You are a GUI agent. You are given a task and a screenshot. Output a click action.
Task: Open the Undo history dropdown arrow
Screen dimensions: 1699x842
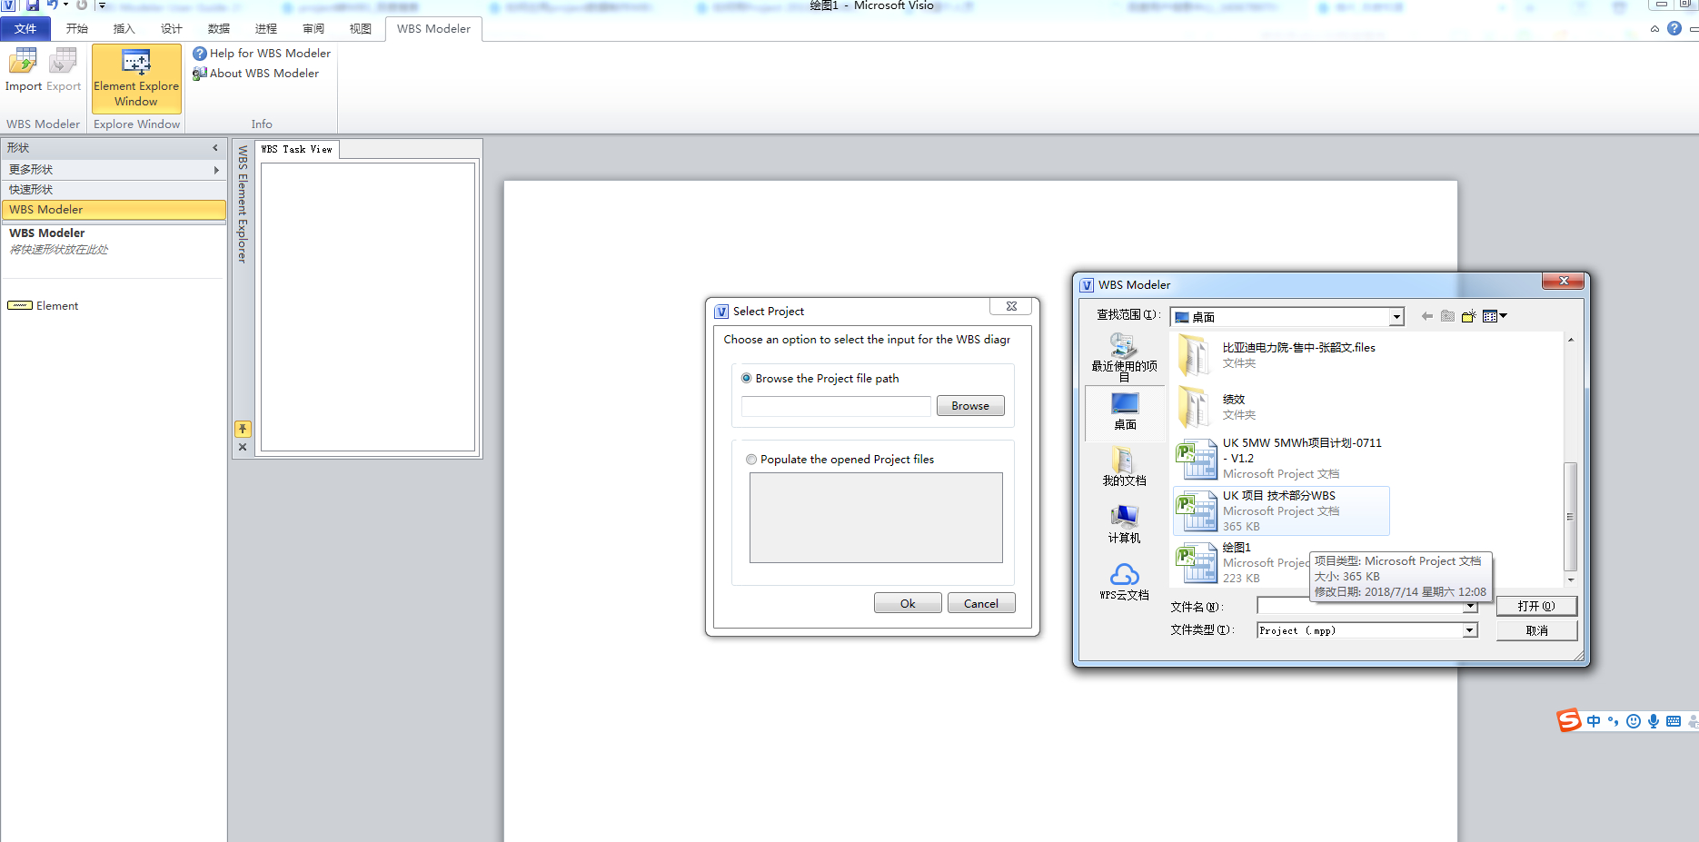(x=65, y=5)
